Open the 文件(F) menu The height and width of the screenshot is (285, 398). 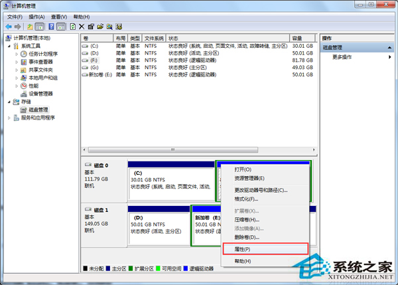(x=15, y=17)
